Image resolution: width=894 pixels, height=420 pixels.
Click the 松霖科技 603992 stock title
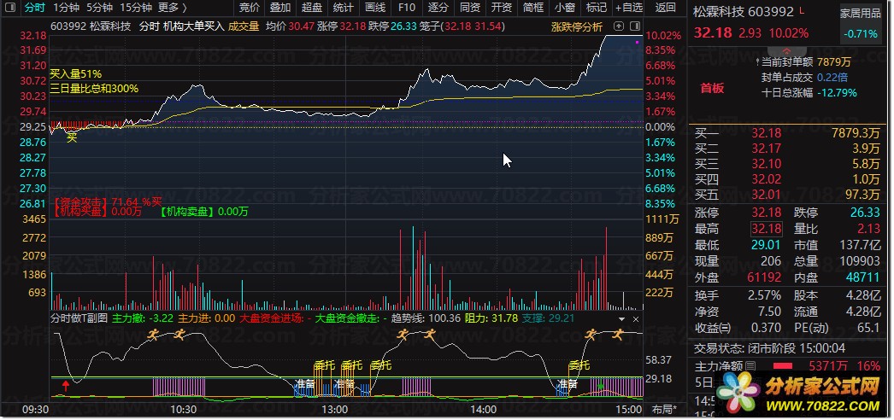pos(744,11)
